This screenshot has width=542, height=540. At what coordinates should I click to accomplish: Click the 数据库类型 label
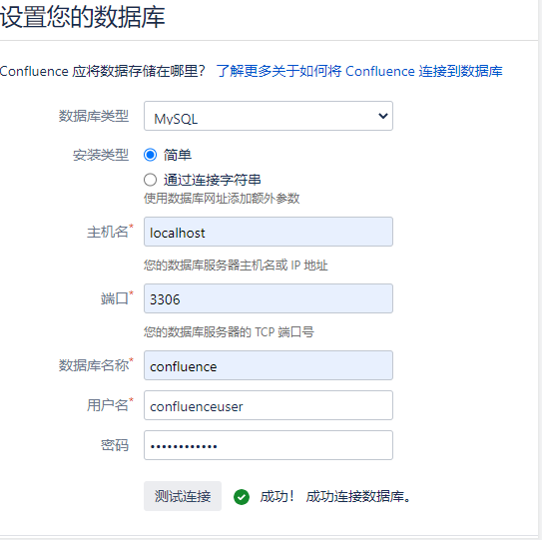click(94, 116)
